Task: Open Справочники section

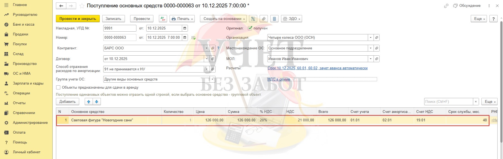Action: click(24, 113)
